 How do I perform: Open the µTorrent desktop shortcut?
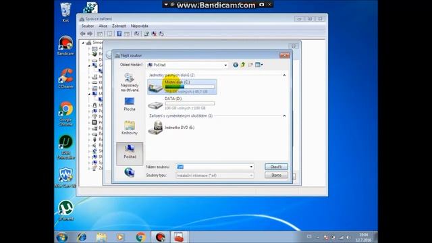coord(65,211)
